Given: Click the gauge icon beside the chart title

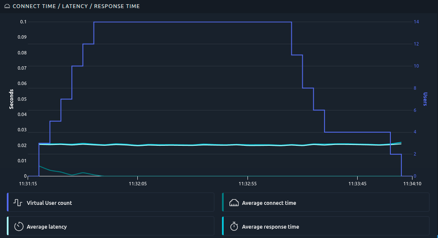Looking at the screenshot, I should click(7, 6).
